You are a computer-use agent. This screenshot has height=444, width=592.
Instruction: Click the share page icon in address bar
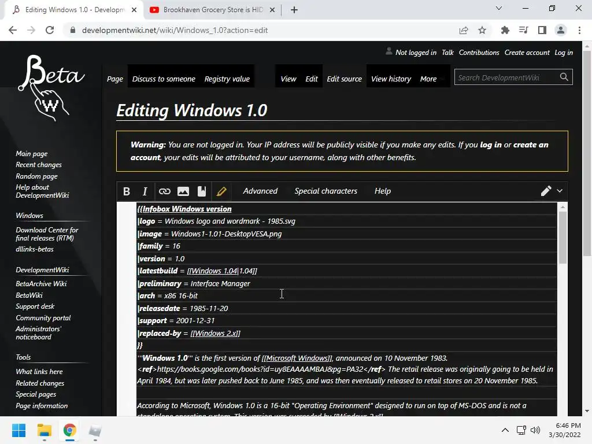point(464,30)
